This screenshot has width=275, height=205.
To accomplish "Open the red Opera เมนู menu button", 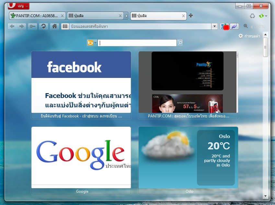I will click(x=18, y=6).
